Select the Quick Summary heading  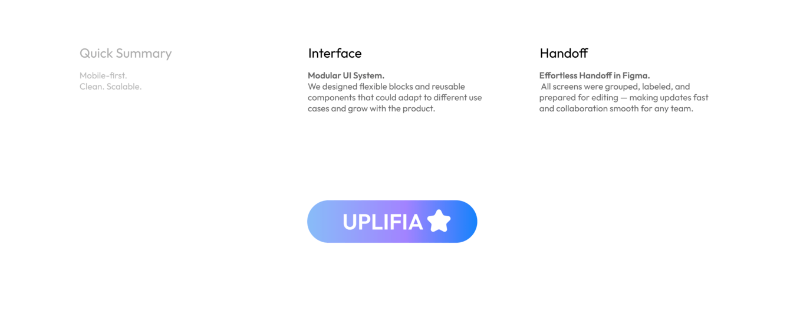pyautogui.click(x=126, y=54)
